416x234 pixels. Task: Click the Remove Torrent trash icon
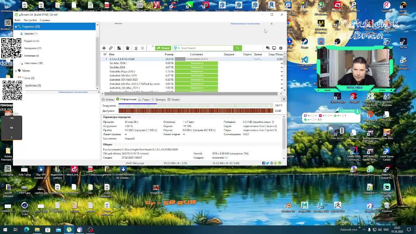[127, 48]
